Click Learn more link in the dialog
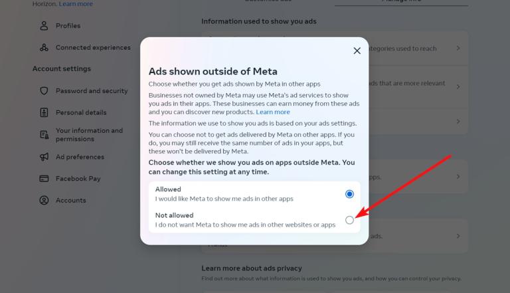The height and width of the screenshot is (293, 510). tap(273, 112)
